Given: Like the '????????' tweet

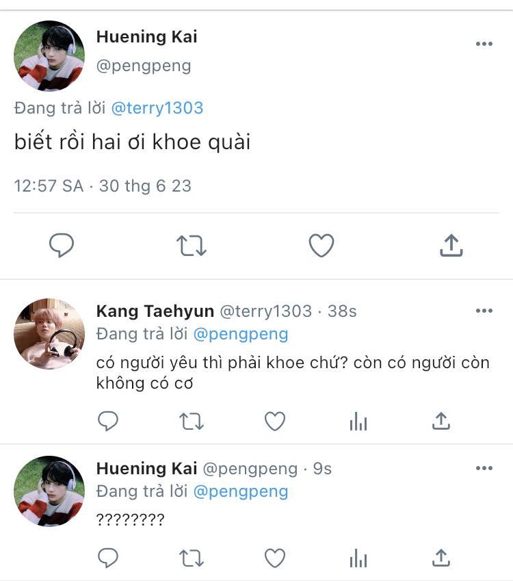Looking at the screenshot, I should (x=275, y=558).
